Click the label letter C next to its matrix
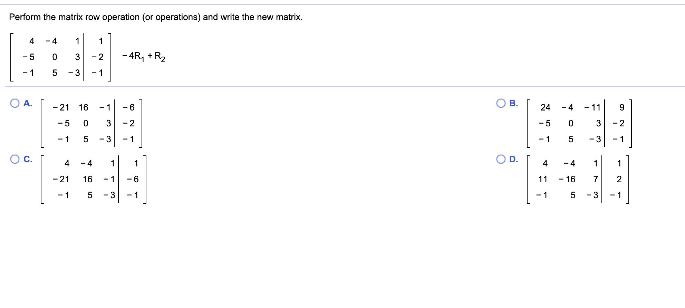The height and width of the screenshot is (308, 685). click(28, 159)
